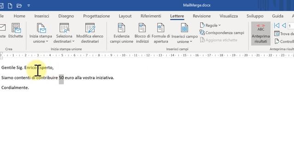
Task: Expand the Regole rules menu
Action: pyautogui.click(x=210, y=25)
